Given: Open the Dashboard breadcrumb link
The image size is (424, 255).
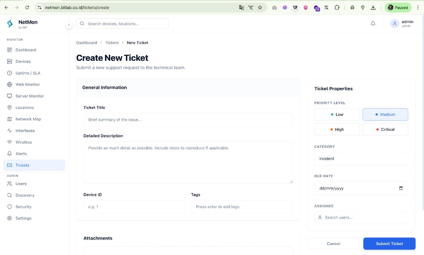Looking at the screenshot, I should (87, 43).
